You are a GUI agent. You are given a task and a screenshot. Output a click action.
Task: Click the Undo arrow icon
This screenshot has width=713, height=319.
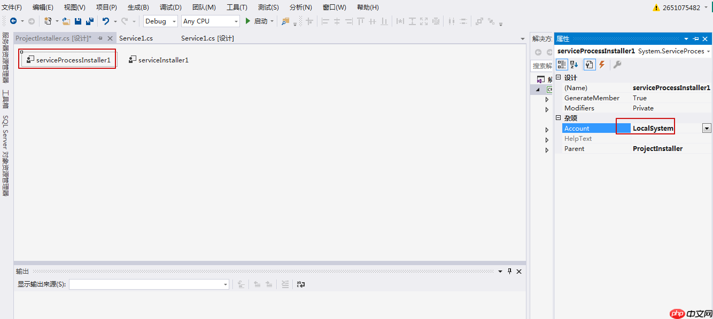coord(106,21)
